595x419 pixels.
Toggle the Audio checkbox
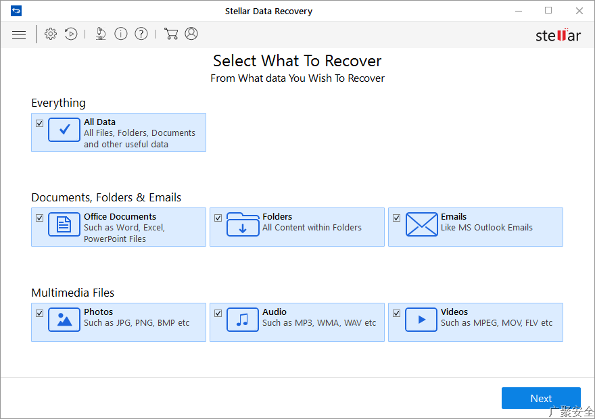(x=218, y=313)
